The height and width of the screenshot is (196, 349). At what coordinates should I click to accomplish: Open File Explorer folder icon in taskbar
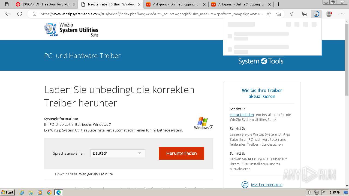click(31, 192)
